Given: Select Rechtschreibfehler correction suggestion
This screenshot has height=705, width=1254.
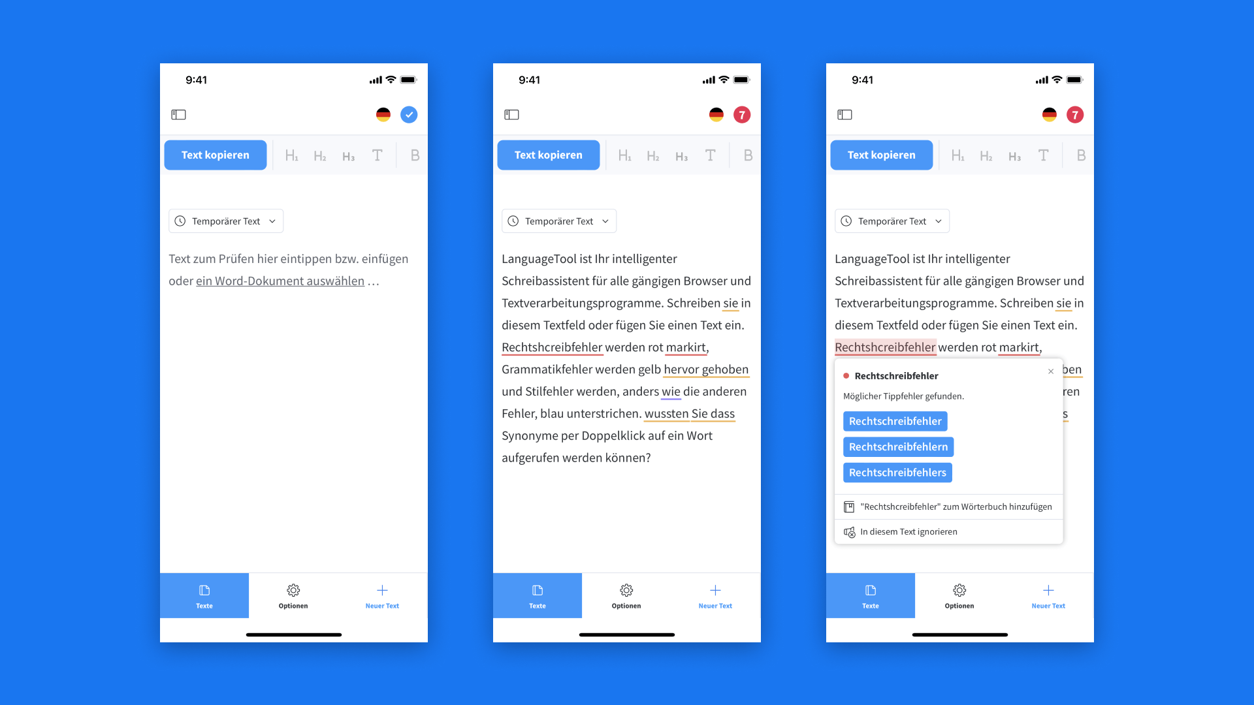Looking at the screenshot, I should coord(894,421).
